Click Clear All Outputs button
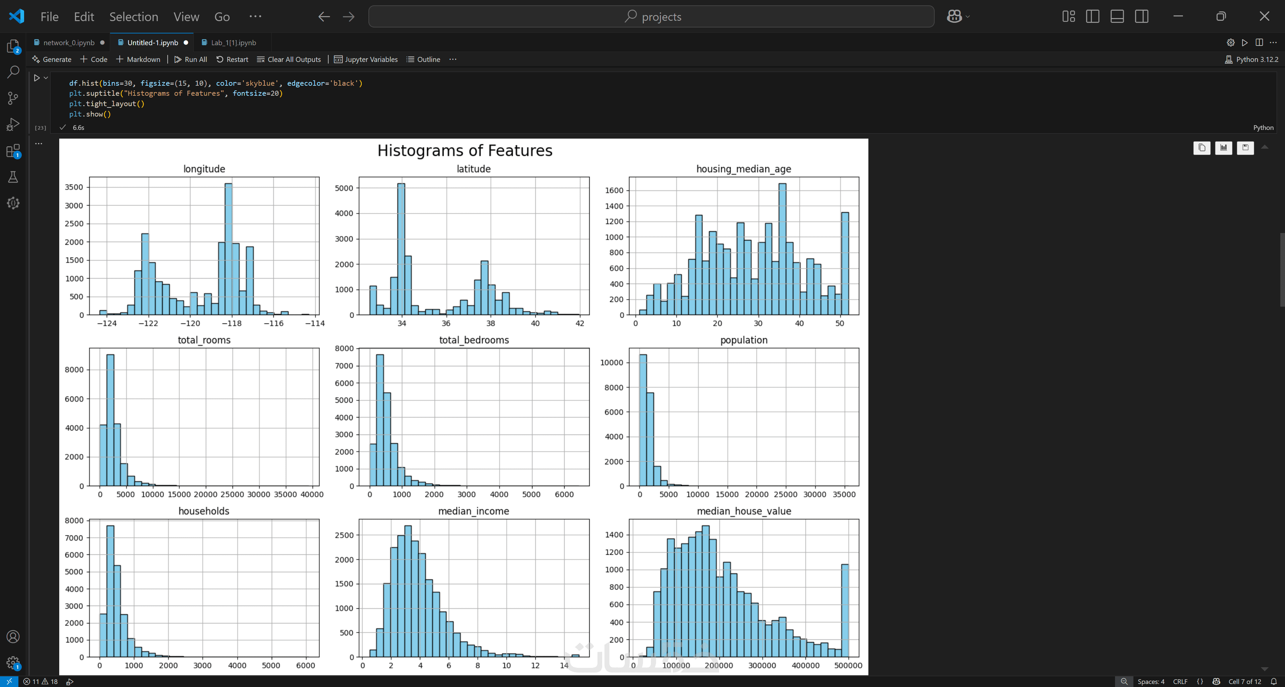Viewport: 1285px width, 687px height. [x=289, y=59]
